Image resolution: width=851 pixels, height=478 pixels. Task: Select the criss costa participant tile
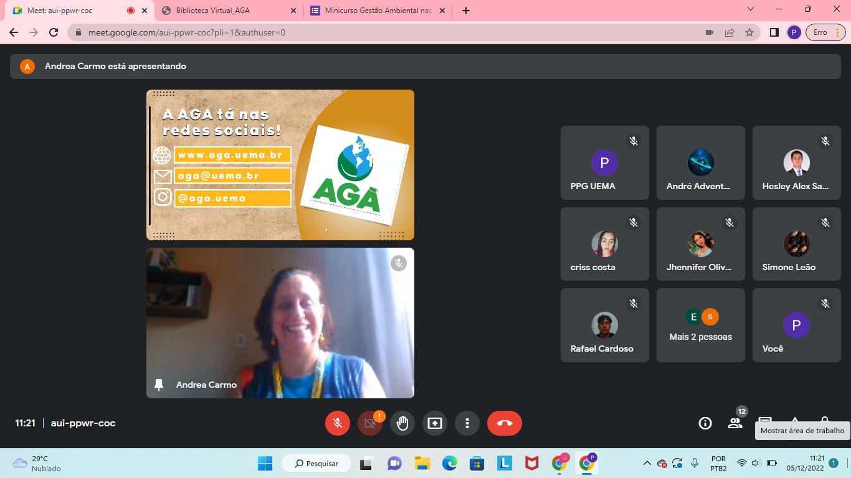coord(605,244)
